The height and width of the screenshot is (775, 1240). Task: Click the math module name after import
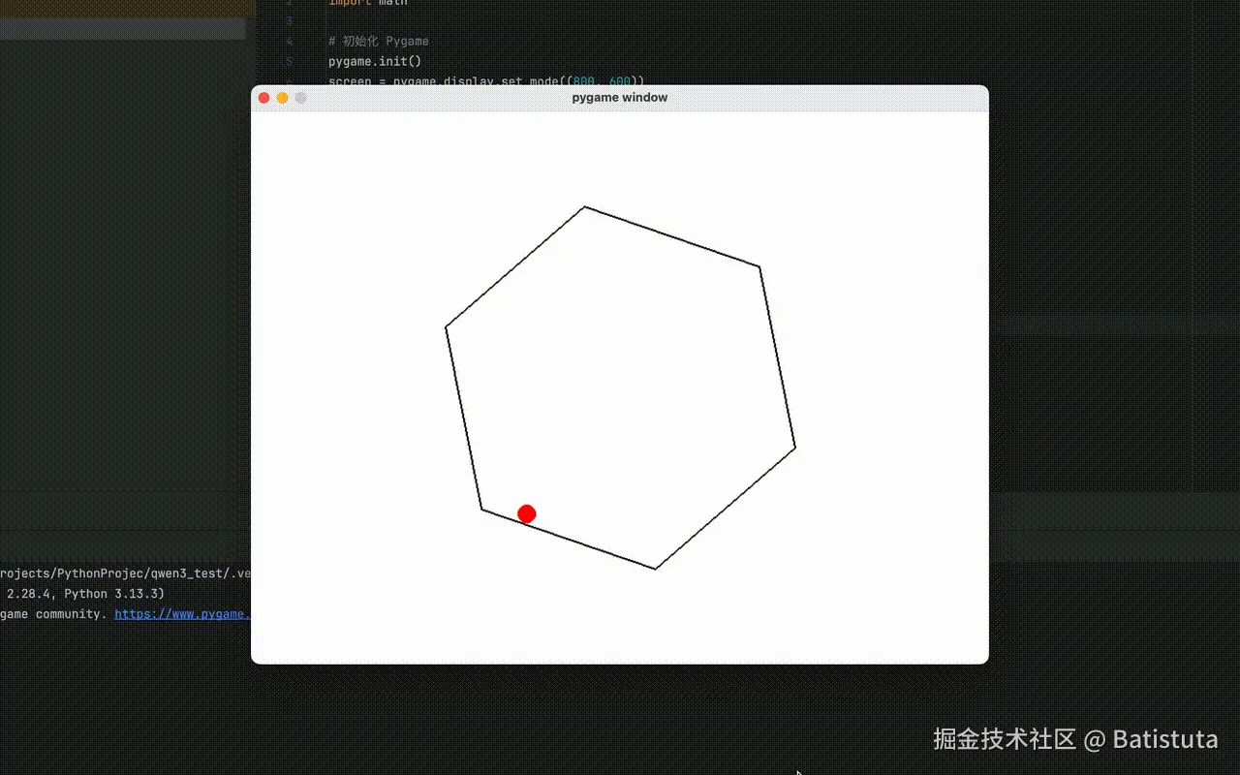pyautogui.click(x=391, y=4)
